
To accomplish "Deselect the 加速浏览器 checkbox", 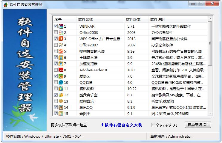I will (x=56, y=64).
